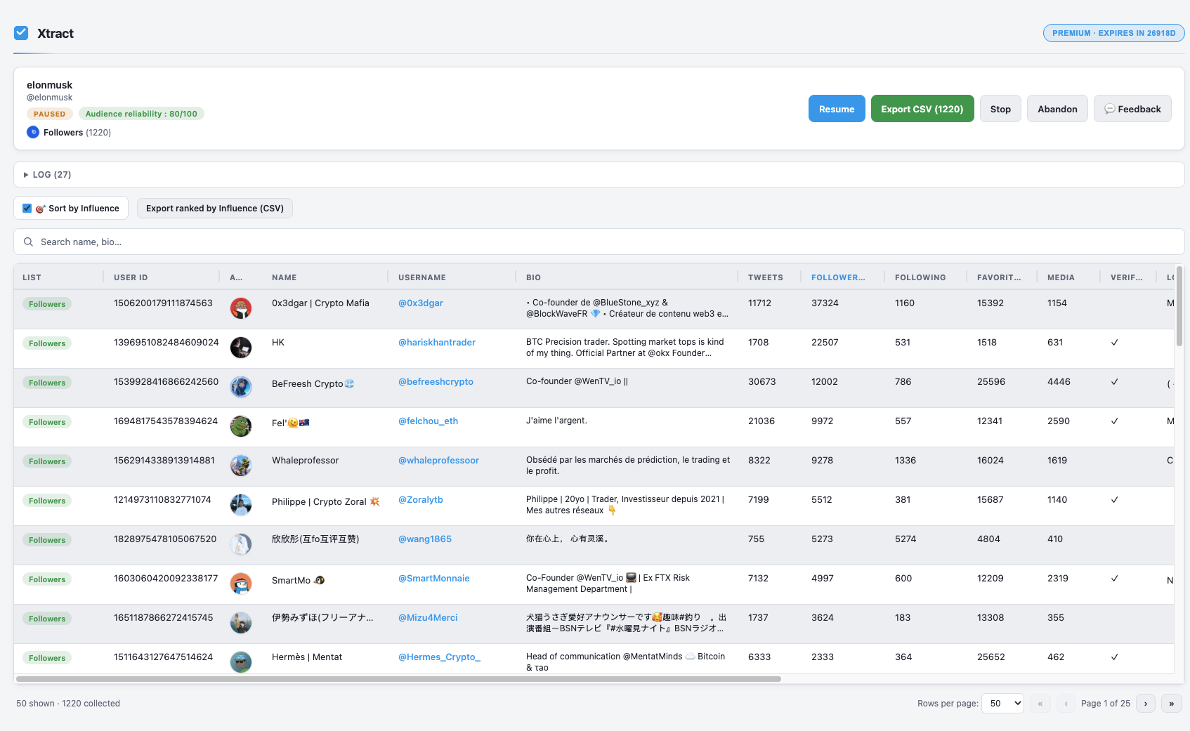Image resolution: width=1190 pixels, height=731 pixels.
Task: Click the 0x3dgar avatar thumbnail
Action: (241, 308)
